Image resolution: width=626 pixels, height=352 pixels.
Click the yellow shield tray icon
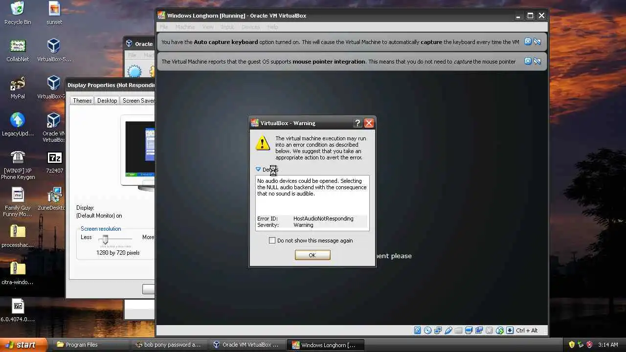[572, 345]
